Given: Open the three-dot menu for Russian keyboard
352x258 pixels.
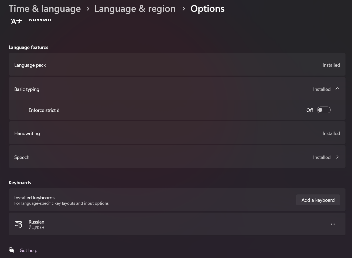Looking at the screenshot, I should 333,224.
